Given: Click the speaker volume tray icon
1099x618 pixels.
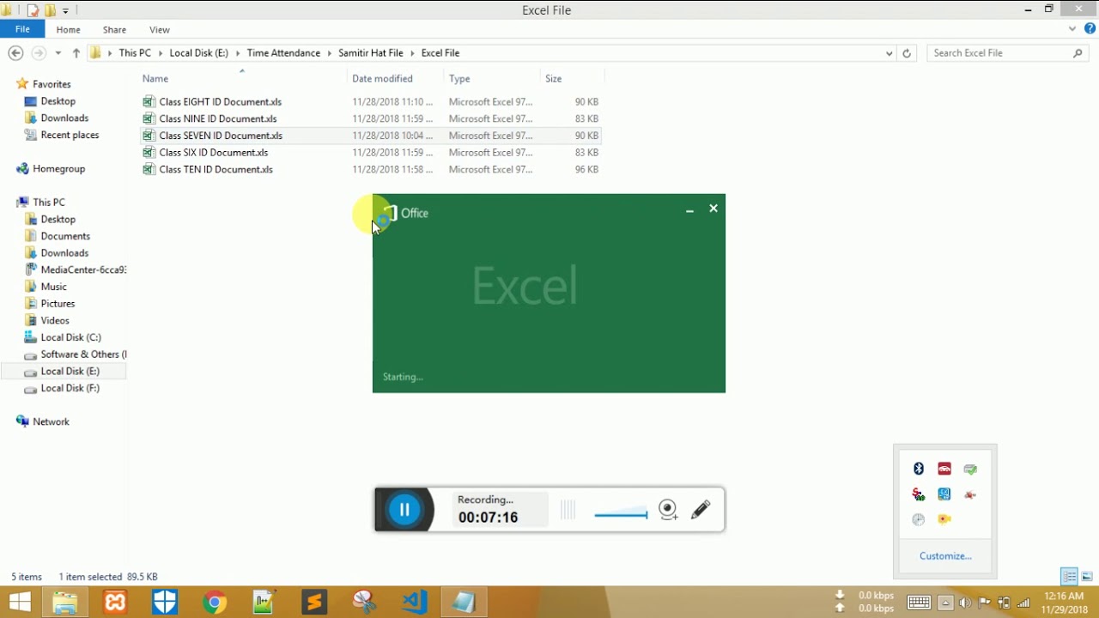Looking at the screenshot, I should 964,603.
